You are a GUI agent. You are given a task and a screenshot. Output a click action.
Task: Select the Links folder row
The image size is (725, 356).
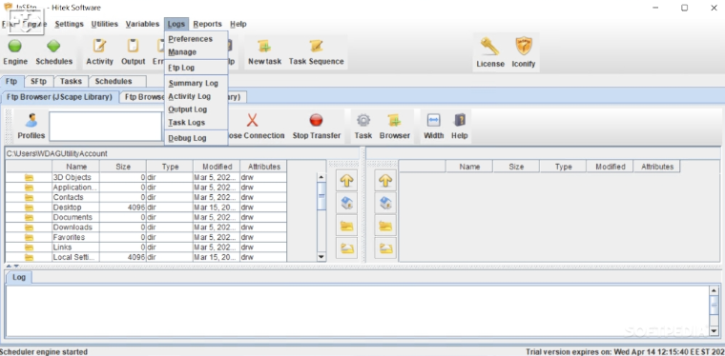click(146, 247)
